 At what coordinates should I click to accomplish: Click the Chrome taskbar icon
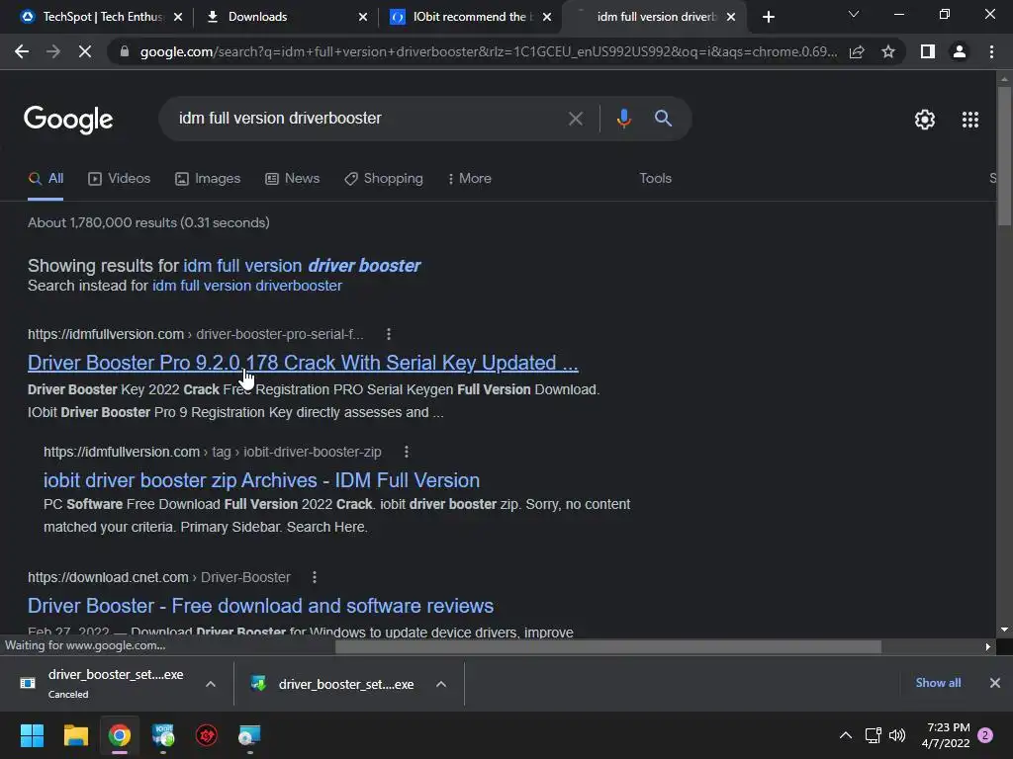tap(120, 735)
